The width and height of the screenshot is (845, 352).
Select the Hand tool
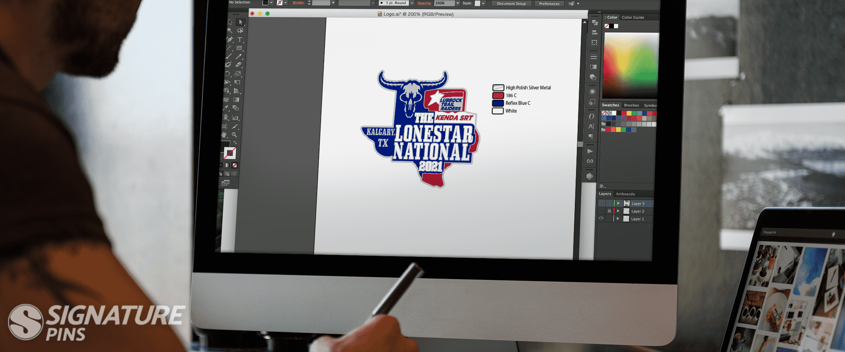225,135
